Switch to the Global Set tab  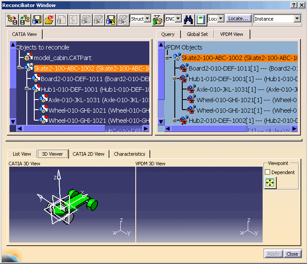pos(197,34)
